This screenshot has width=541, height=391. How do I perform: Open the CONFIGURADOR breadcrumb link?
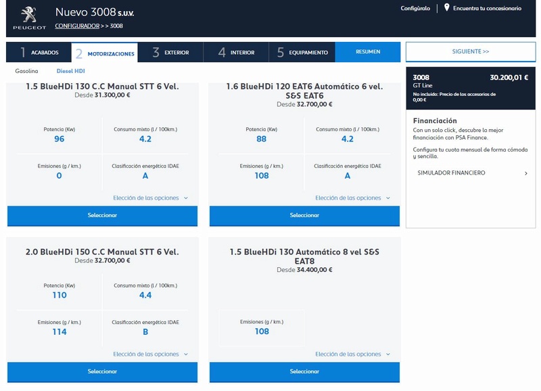click(77, 26)
